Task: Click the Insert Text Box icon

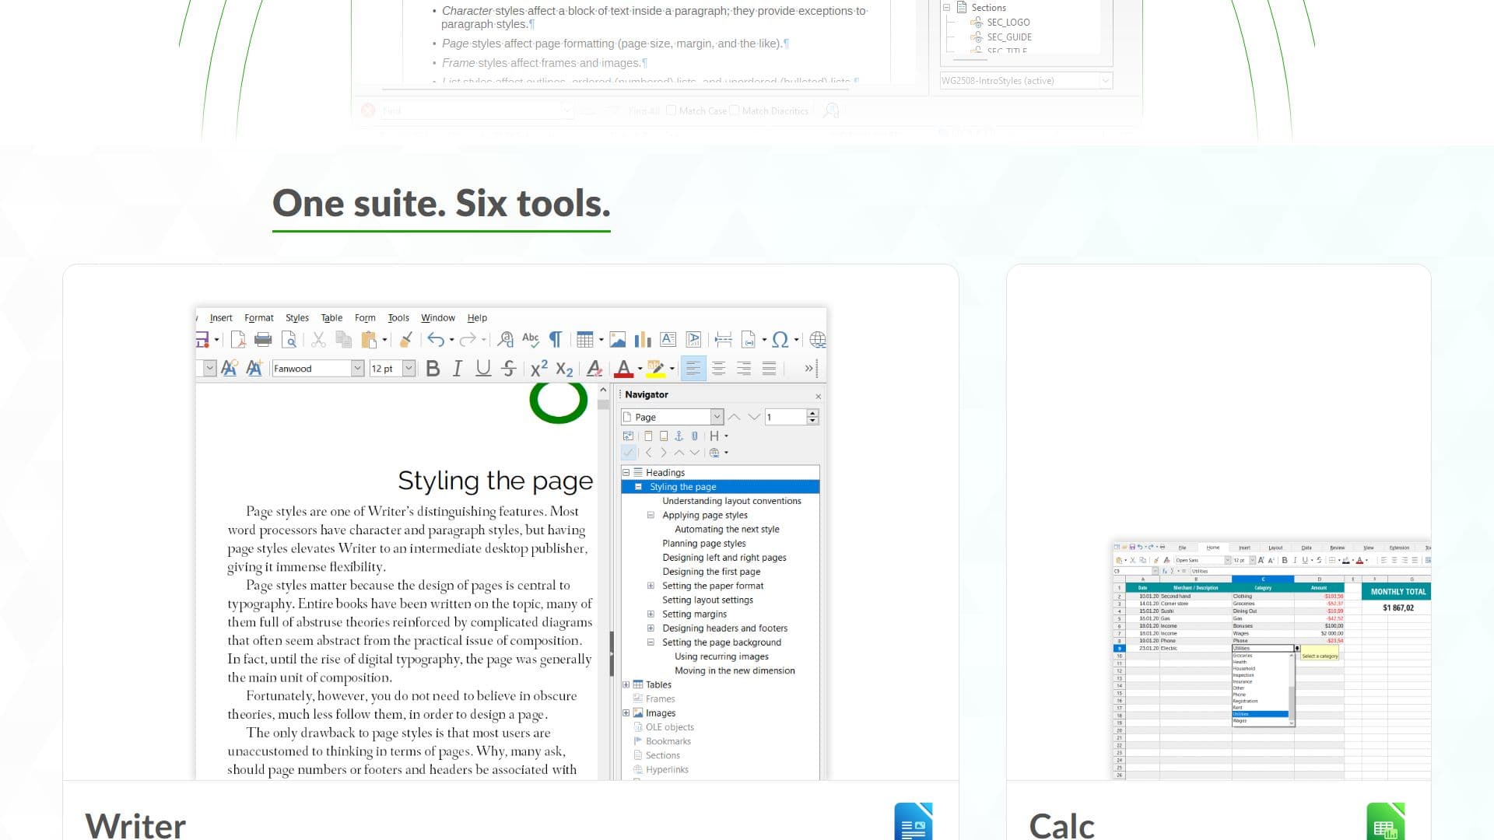Action: pos(668,340)
